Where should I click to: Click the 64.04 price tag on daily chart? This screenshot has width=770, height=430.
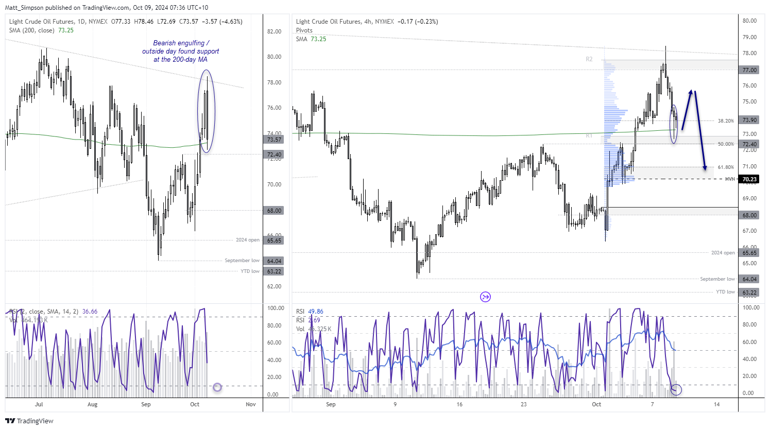click(x=274, y=261)
